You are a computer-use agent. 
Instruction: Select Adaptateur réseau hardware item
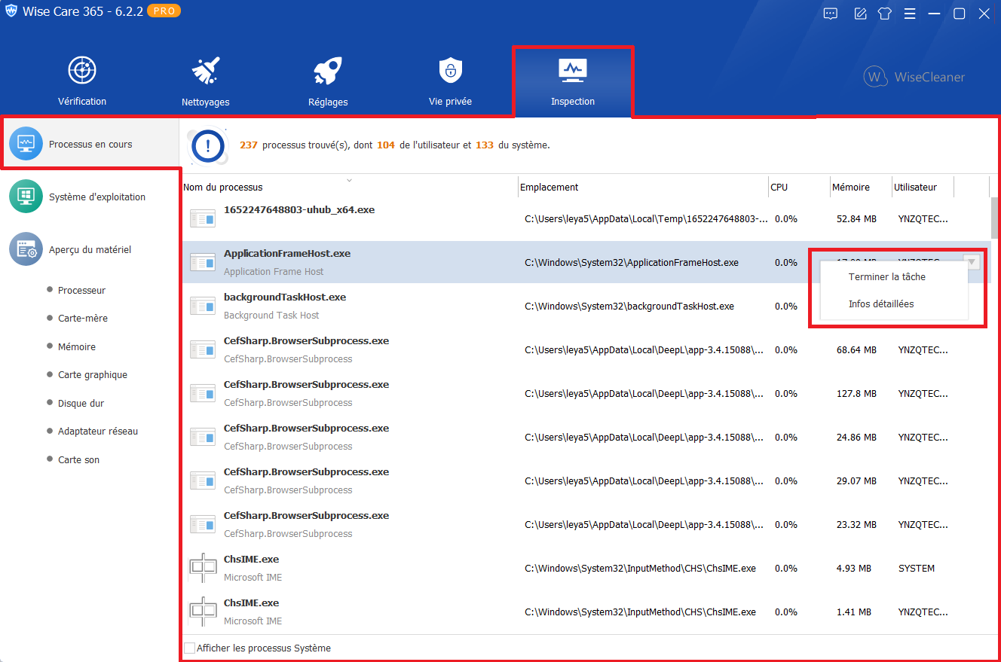98,431
